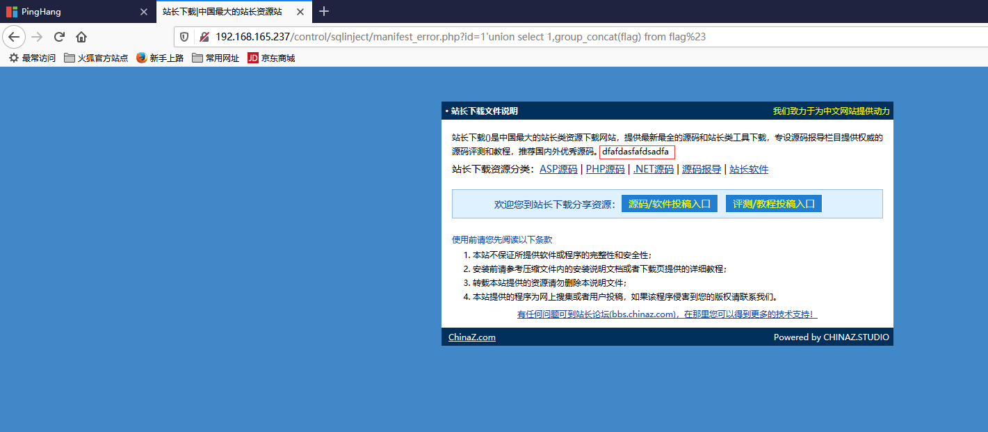Open the 源码报导 link
This screenshot has height=432, width=988.
pyautogui.click(x=702, y=169)
